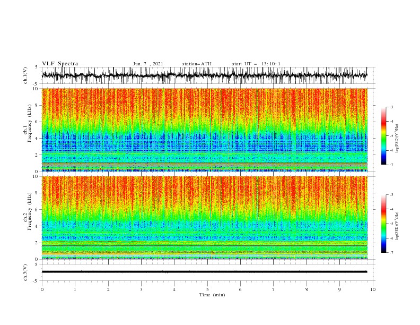
Task: Click the ch.3 flat waveform trace
Action: (x=204, y=272)
